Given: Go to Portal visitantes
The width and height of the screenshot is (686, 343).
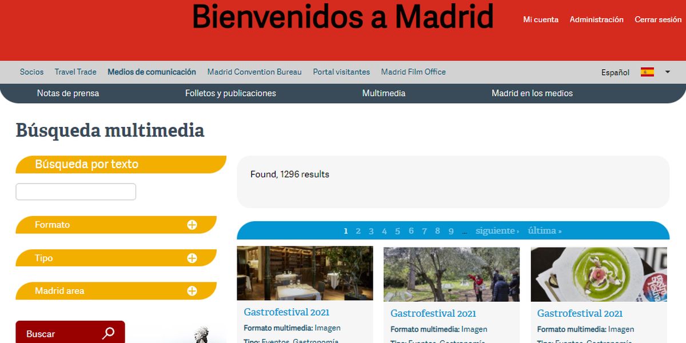Looking at the screenshot, I should coord(341,71).
